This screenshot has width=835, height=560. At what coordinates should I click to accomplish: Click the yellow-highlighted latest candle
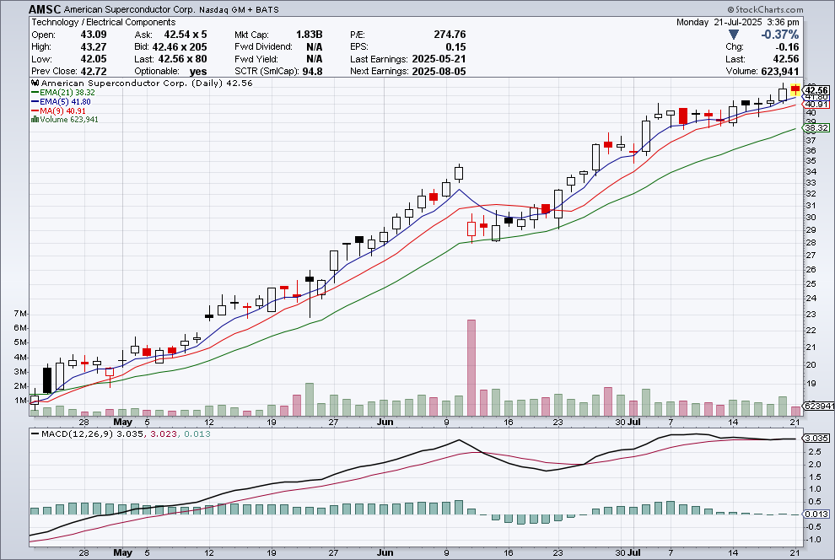tap(795, 89)
